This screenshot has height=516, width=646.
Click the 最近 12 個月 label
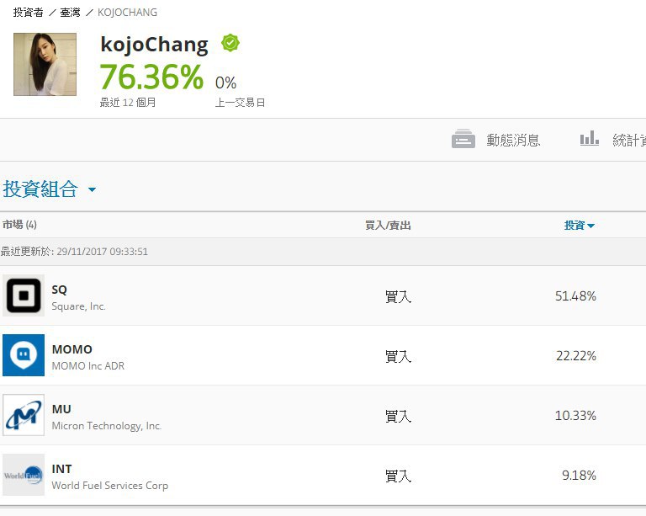pyautogui.click(x=128, y=102)
